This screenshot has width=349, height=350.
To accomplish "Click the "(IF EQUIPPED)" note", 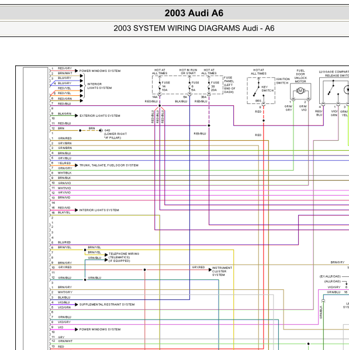I will tap(119, 261).
